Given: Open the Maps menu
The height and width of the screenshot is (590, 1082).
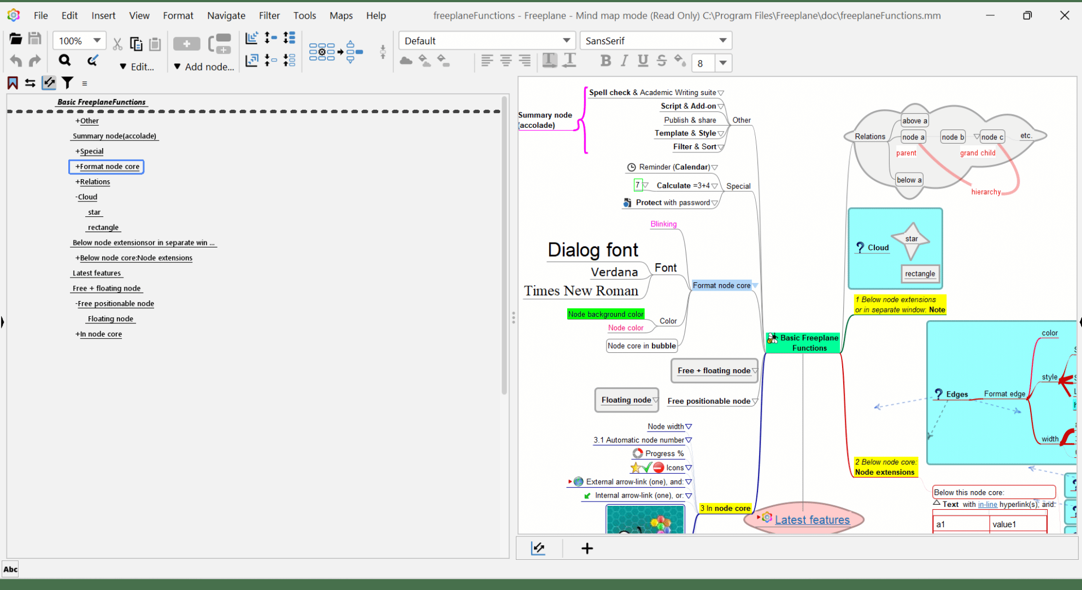Looking at the screenshot, I should tap(341, 15).
